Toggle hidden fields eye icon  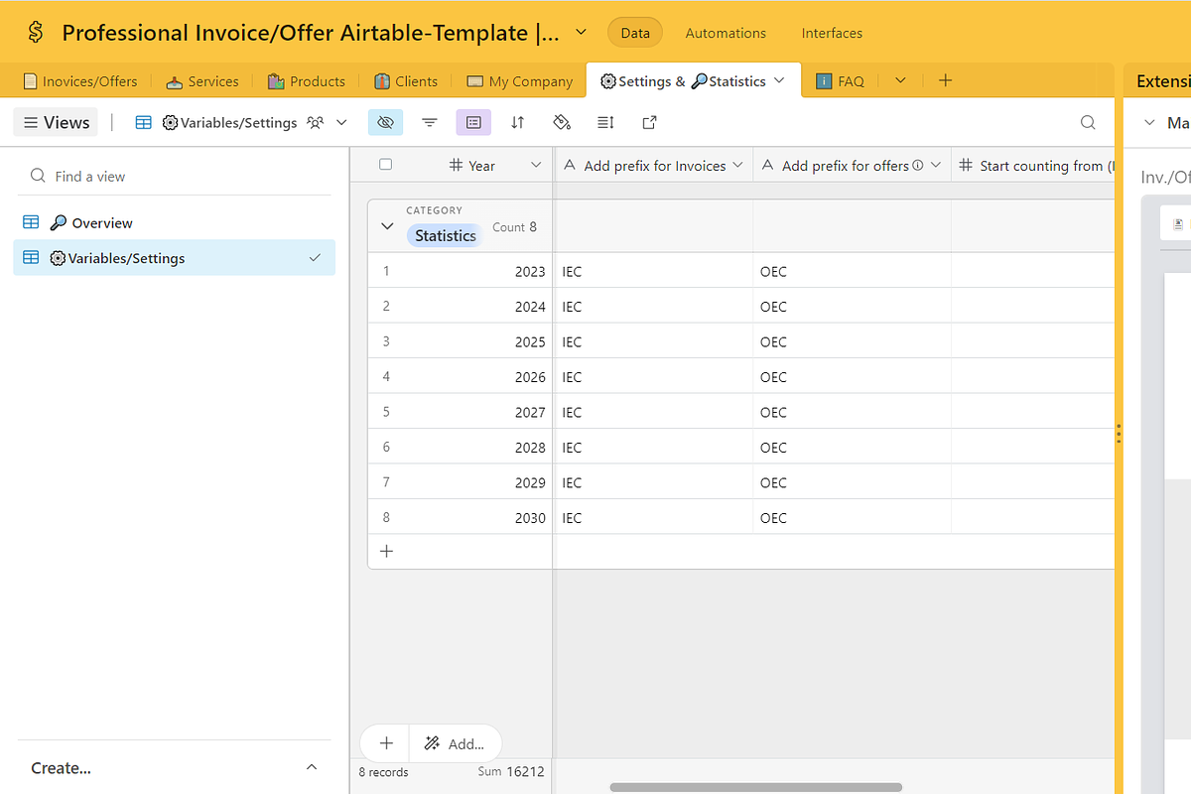click(385, 122)
